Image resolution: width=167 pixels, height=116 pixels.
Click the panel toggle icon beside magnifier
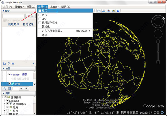coord(9,88)
